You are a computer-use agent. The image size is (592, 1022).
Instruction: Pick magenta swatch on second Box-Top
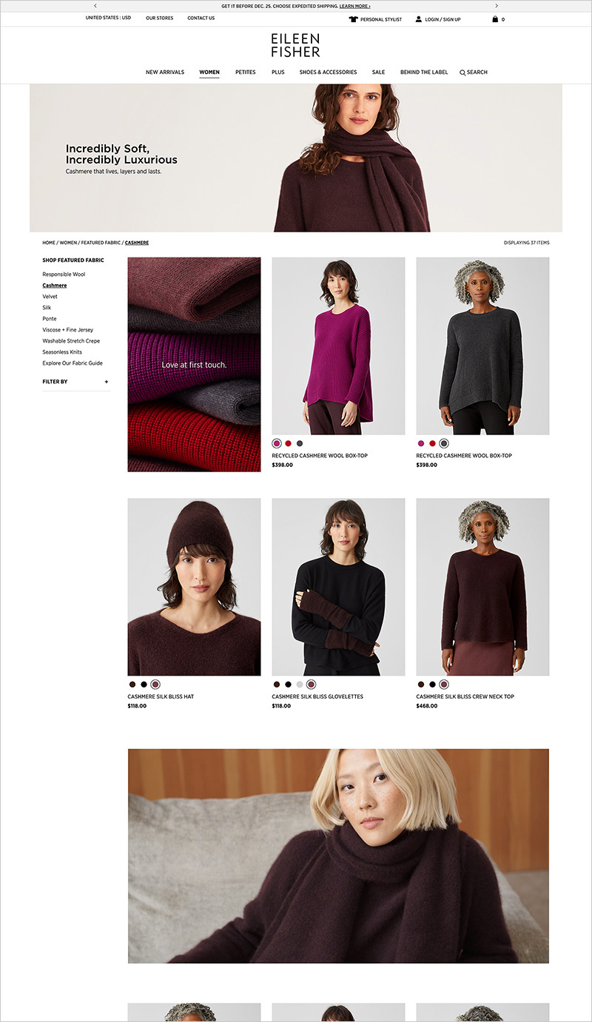coord(421,443)
